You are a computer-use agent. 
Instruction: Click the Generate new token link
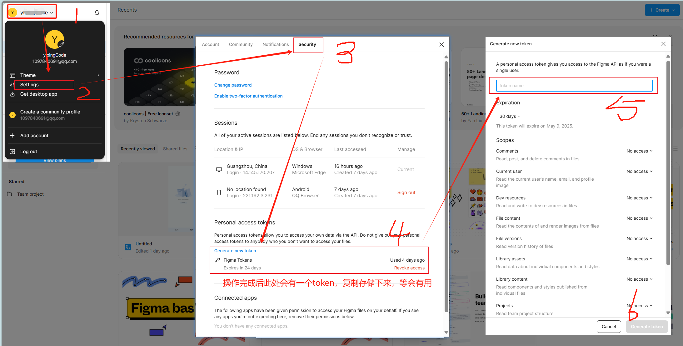click(235, 251)
